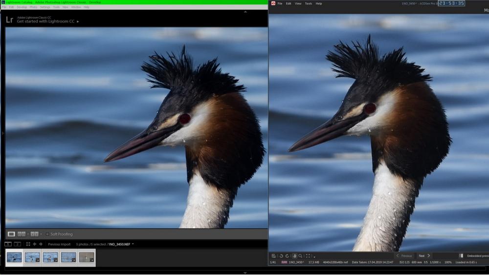The image size is (489, 275).
Task: Open ACDSee View menu
Action: pyautogui.click(x=298, y=3)
